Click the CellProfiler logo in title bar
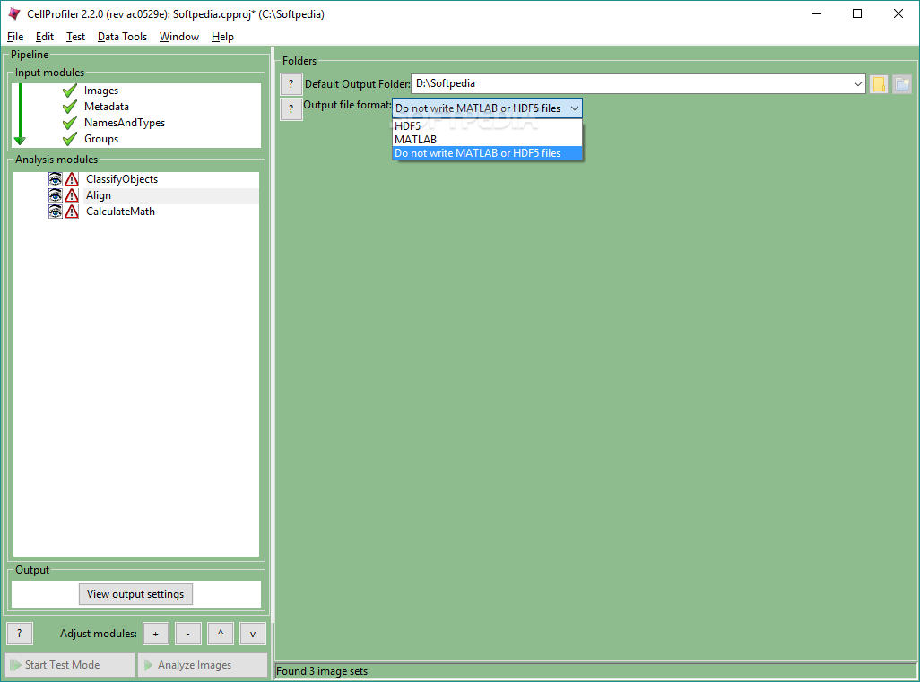 [x=14, y=13]
